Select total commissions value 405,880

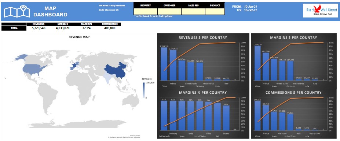110,28
